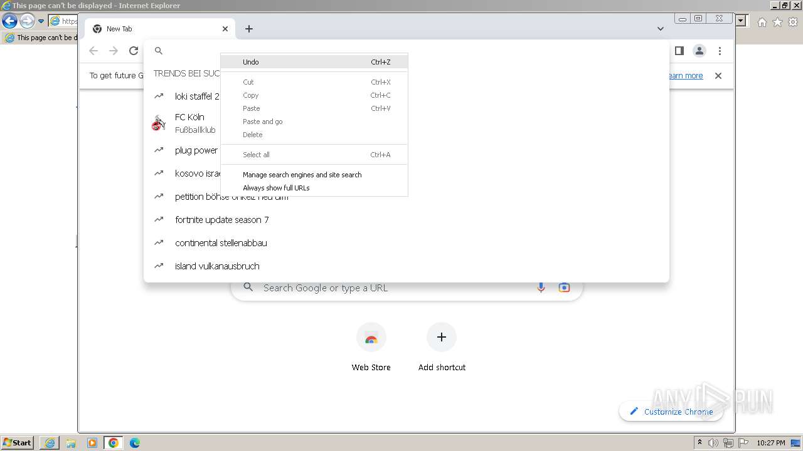The width and height of the screenshot is (803, 451).
Task: Start voice search with microphone icon
Action: click(541, 288)
